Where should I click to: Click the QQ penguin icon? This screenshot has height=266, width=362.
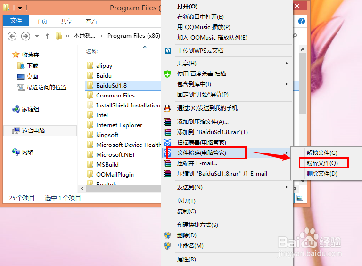click(x=167, y=108)
